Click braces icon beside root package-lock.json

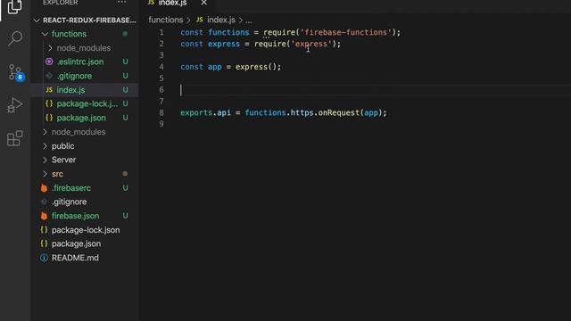(44, 230)
